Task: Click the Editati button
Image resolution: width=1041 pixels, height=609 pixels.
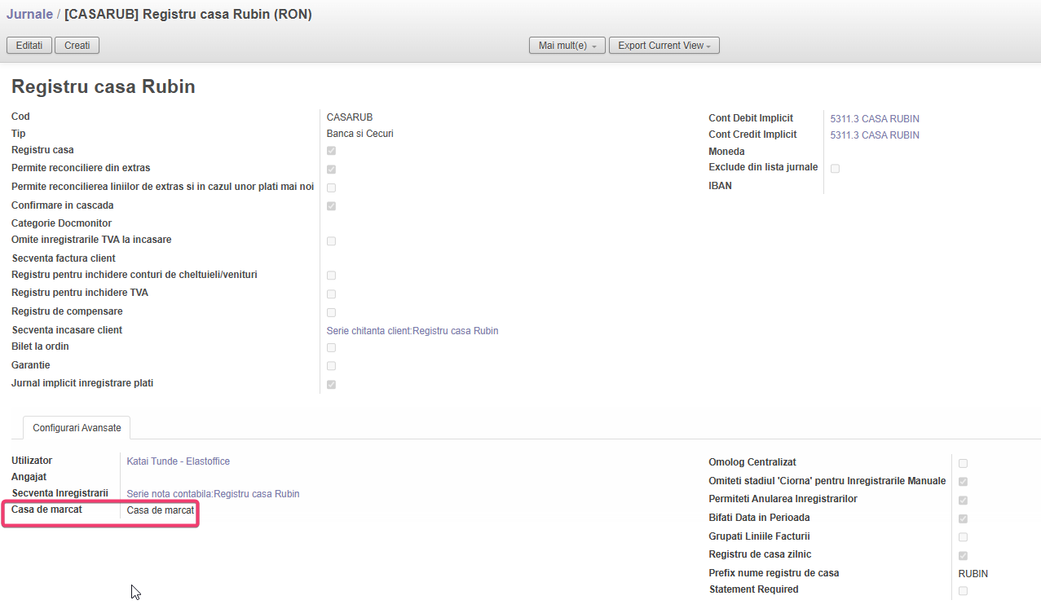Action: [29, 46]
